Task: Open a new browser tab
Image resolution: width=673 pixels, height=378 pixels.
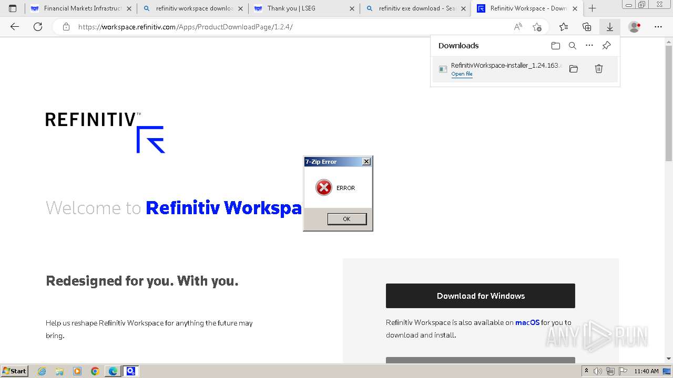Action: tap(593, 8)
